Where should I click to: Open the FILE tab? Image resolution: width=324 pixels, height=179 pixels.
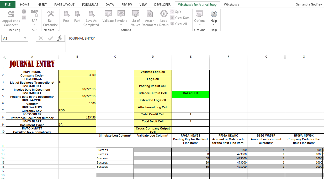[8, 4]
